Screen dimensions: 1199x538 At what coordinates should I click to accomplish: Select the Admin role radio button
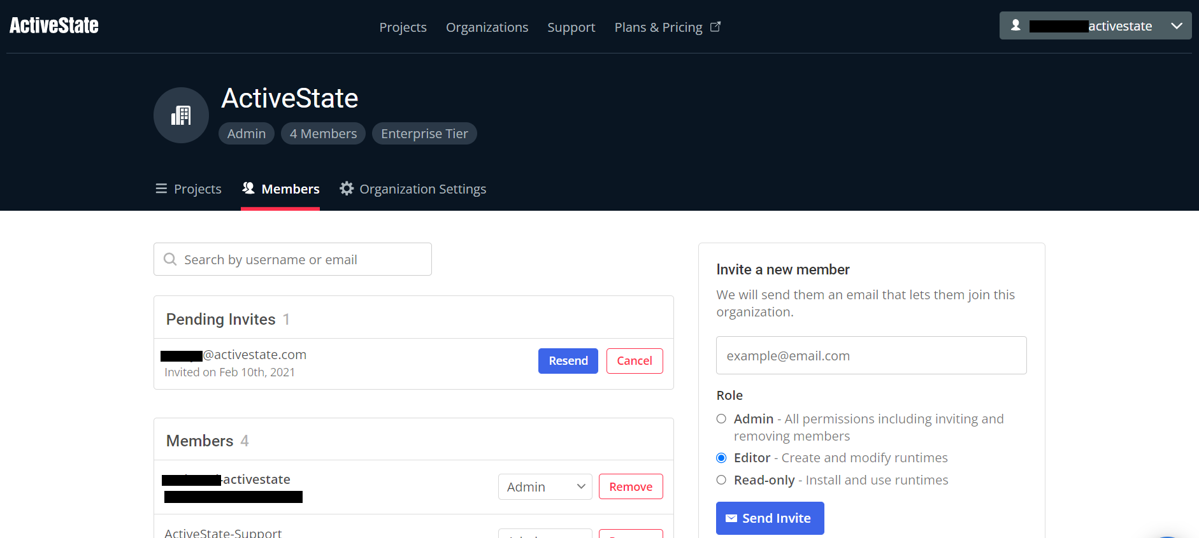click(721, 419)
